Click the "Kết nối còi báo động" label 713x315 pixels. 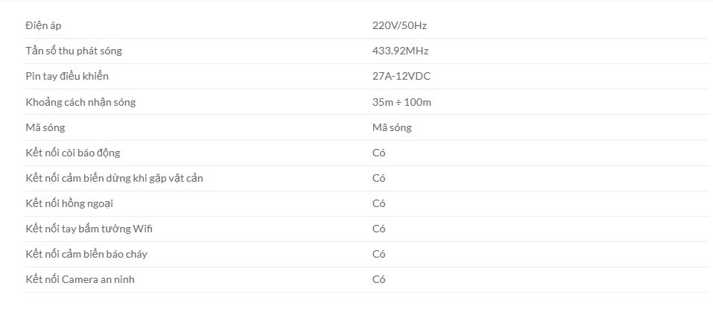tap(72, 153)
